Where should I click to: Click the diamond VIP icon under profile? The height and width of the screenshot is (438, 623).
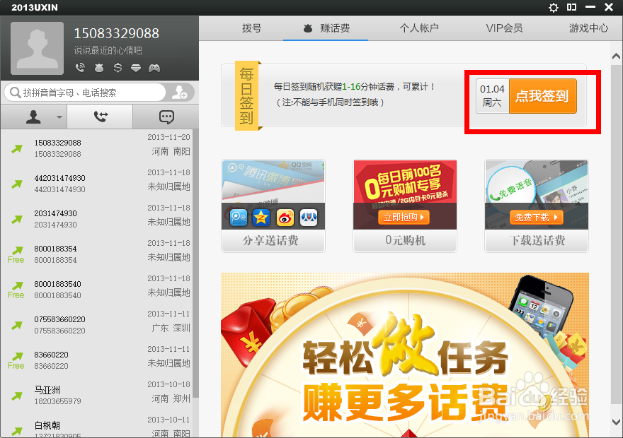click(136, 69)
